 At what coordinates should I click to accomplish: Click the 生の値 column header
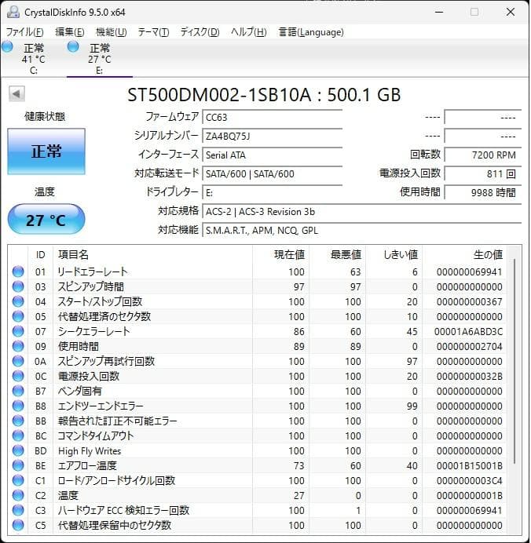point(463,255)
